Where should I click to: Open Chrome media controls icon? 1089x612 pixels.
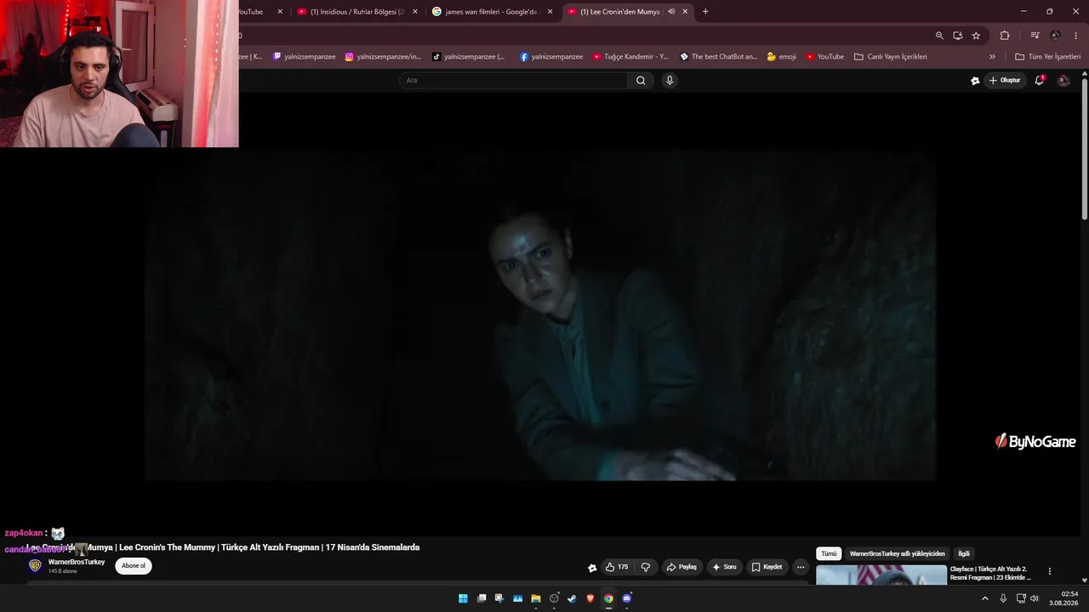[1035, 36]
